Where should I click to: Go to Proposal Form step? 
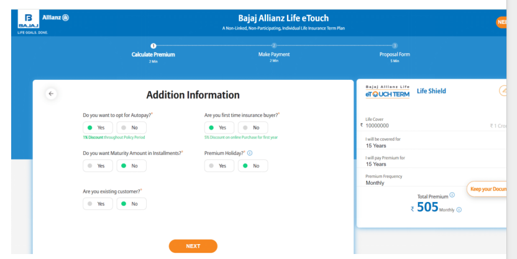pos(395,55)
